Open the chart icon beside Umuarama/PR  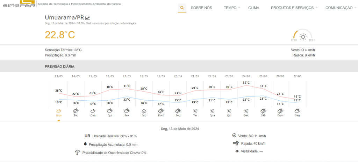tap(88, 18)
